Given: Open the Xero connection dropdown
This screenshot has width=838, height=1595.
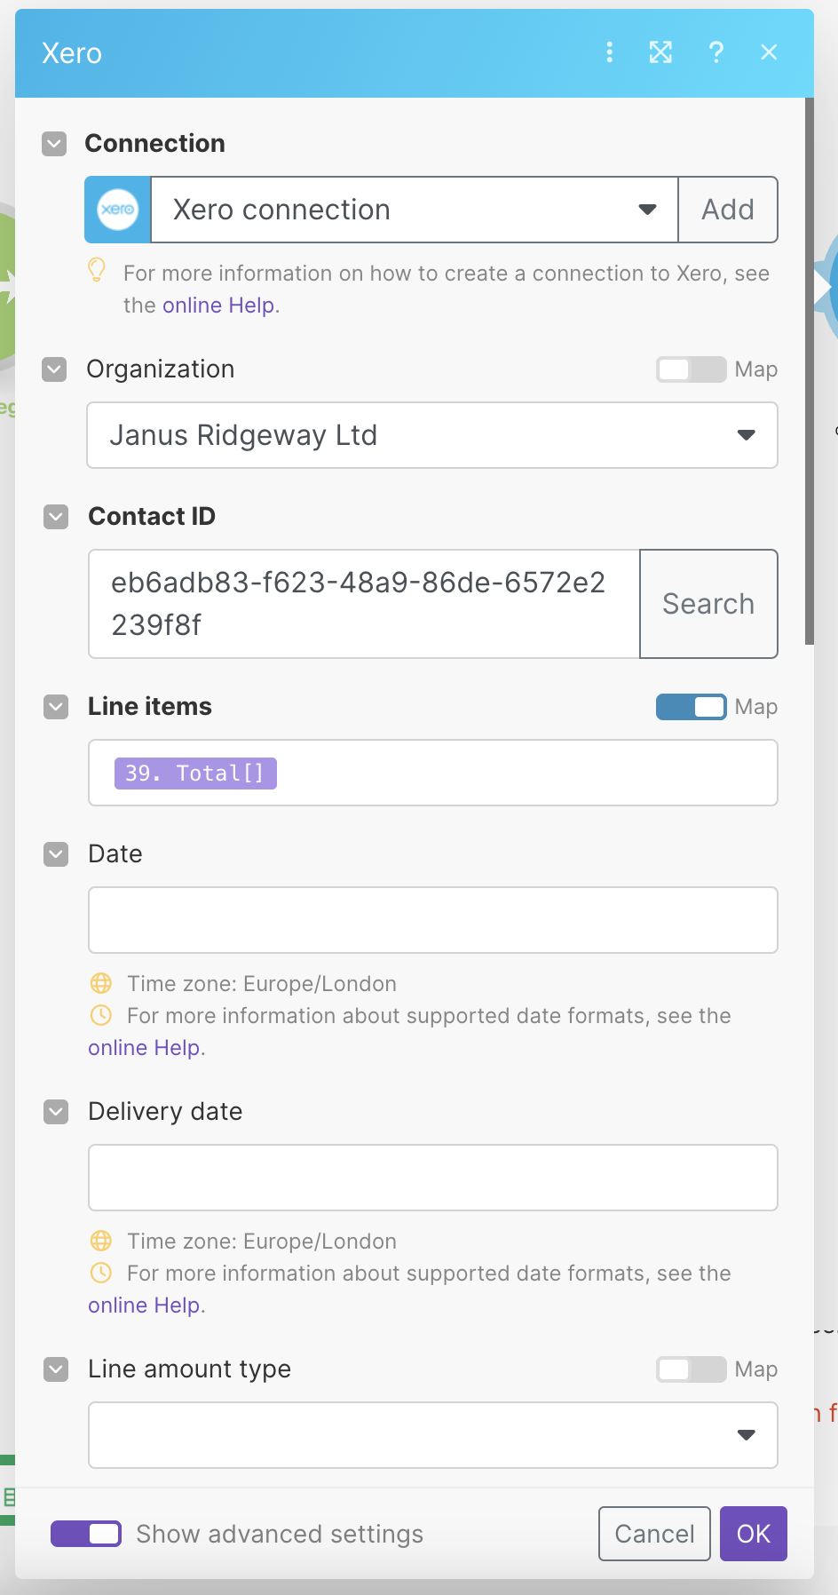Looking at the screenshot, I should pos(414,210).
